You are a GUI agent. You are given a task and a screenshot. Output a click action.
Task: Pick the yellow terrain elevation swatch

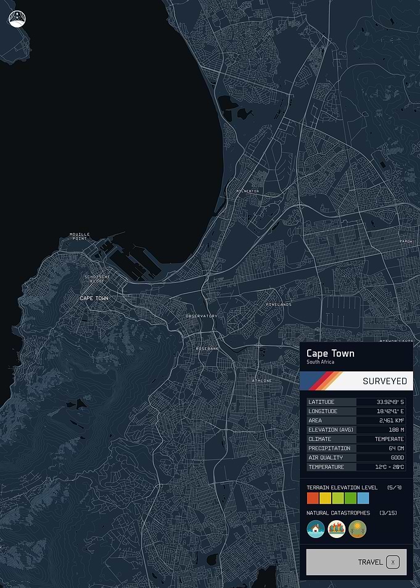[x=325, y=498]
